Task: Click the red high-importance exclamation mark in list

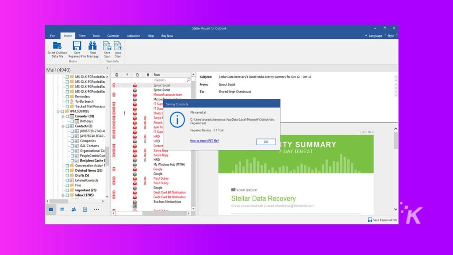Action: (x=124, y=113)
